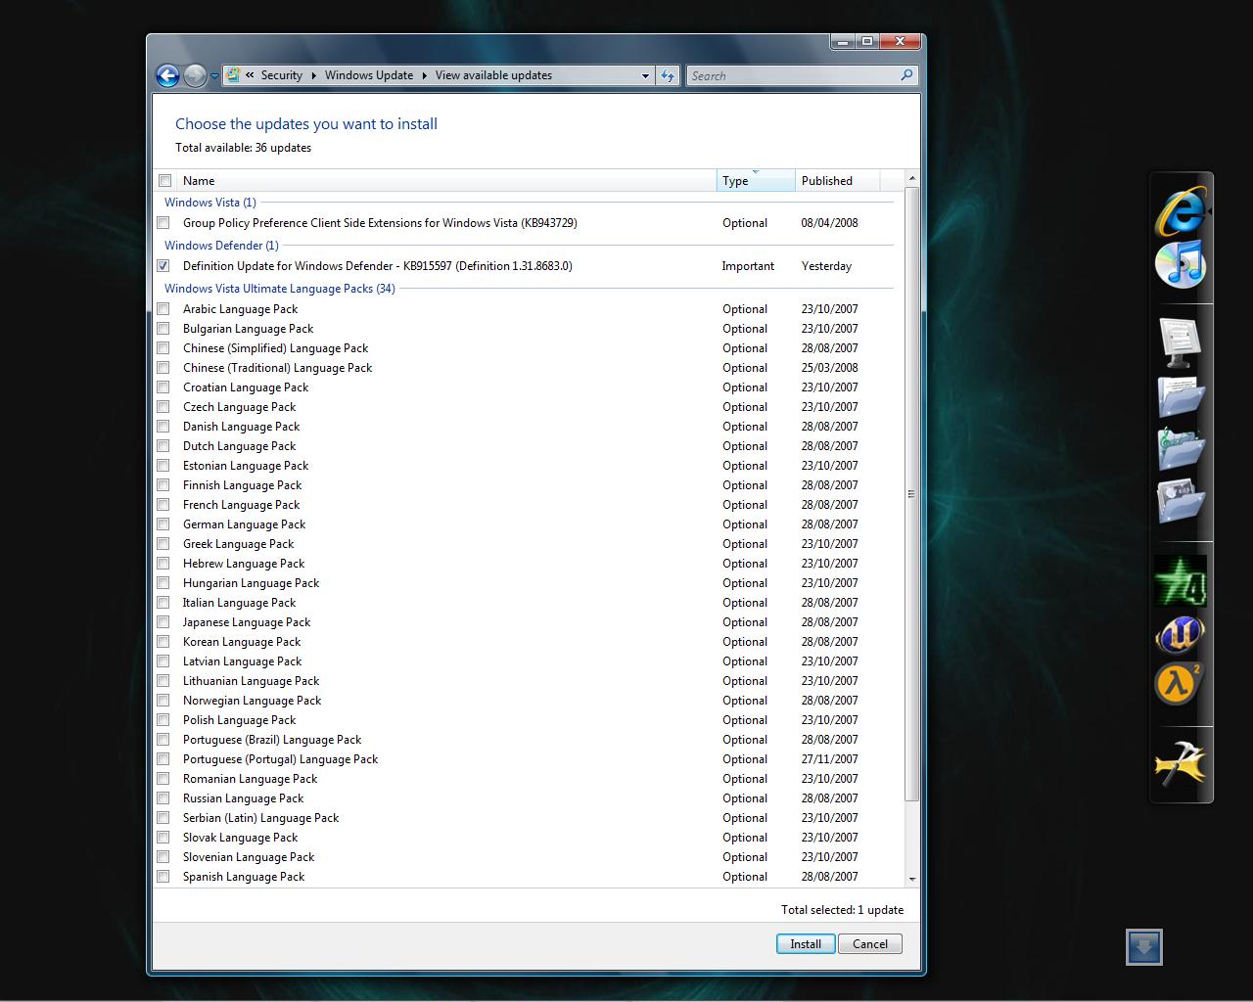Image resolution: width=1253 pixels, height=1002 pixels.
Task: Toggle the select-all checkbox in header
Action: (x=164, y=180)
